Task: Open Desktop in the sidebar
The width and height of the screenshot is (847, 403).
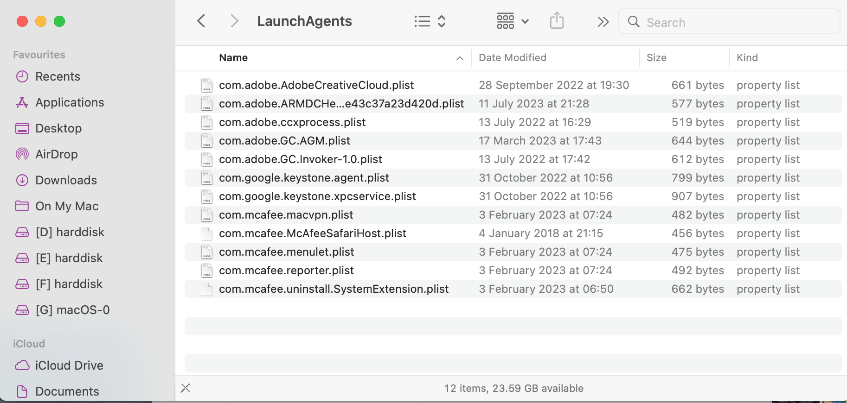Action: click(58, 128)
